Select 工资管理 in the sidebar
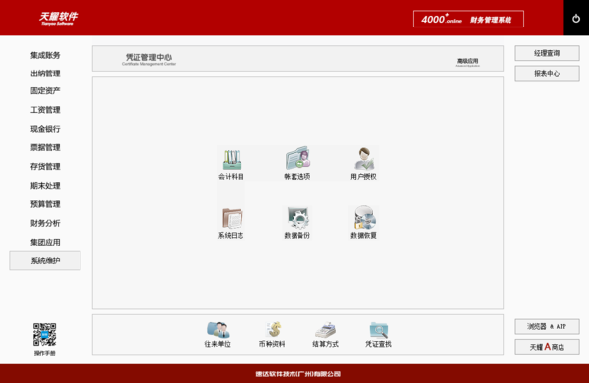This screenshot has width=589, height=383. point(45,110)
